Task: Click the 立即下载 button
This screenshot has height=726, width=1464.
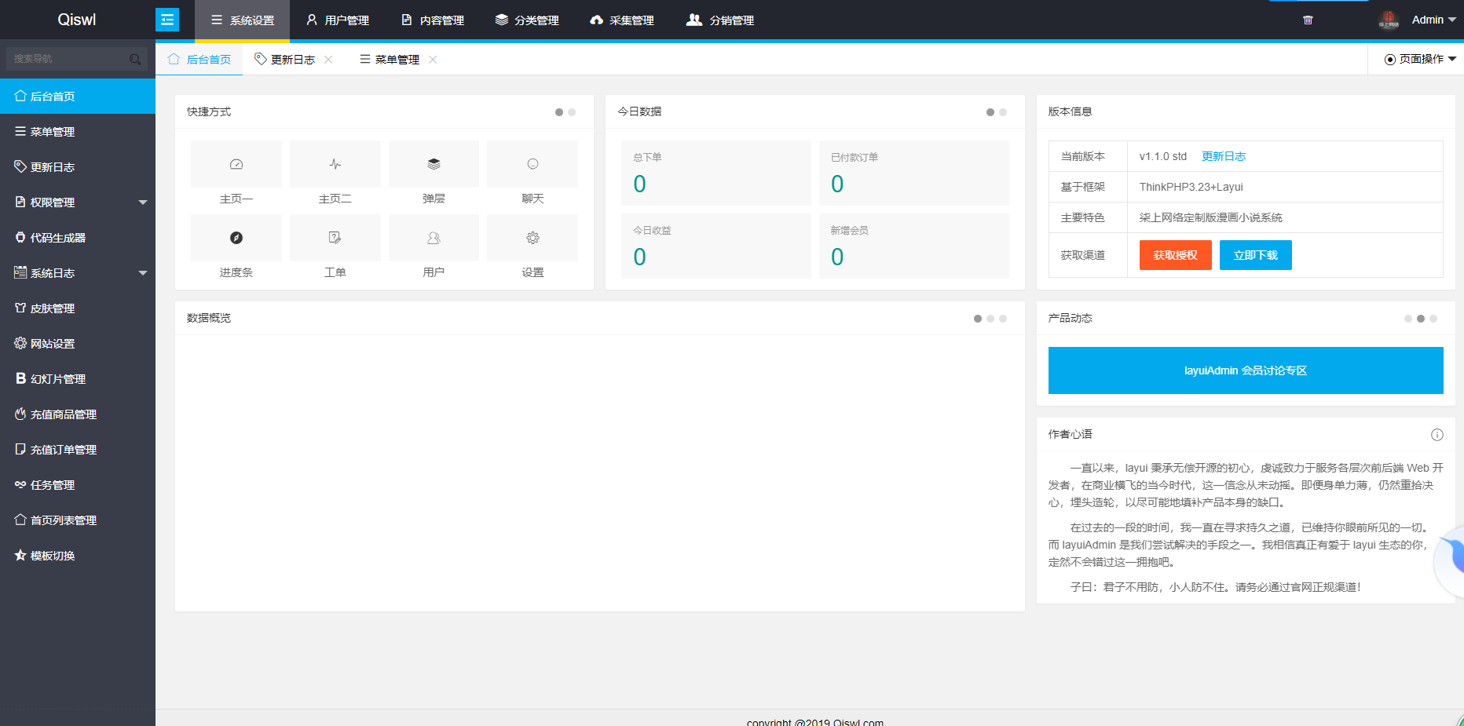Action: tap(1255, 254)
